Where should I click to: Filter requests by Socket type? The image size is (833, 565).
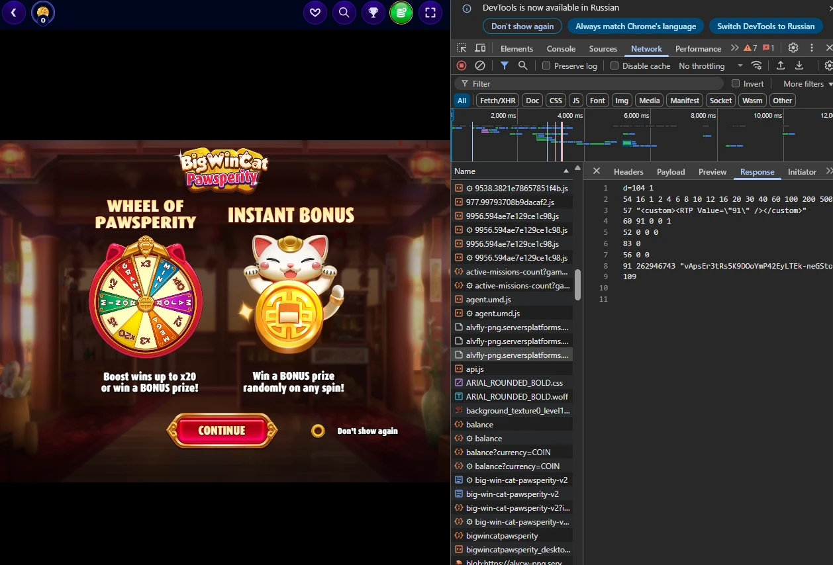click(x=720, y=101)
